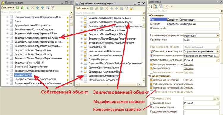Viewport: 223px width, 115px height.
Task: Clear the search field in Свойства panel
Action: coord(222,11)
